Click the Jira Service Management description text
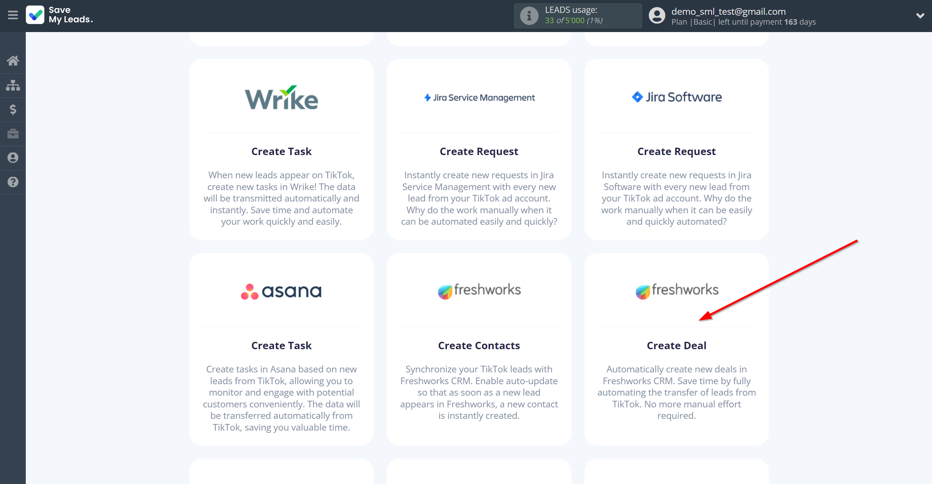 479,198
